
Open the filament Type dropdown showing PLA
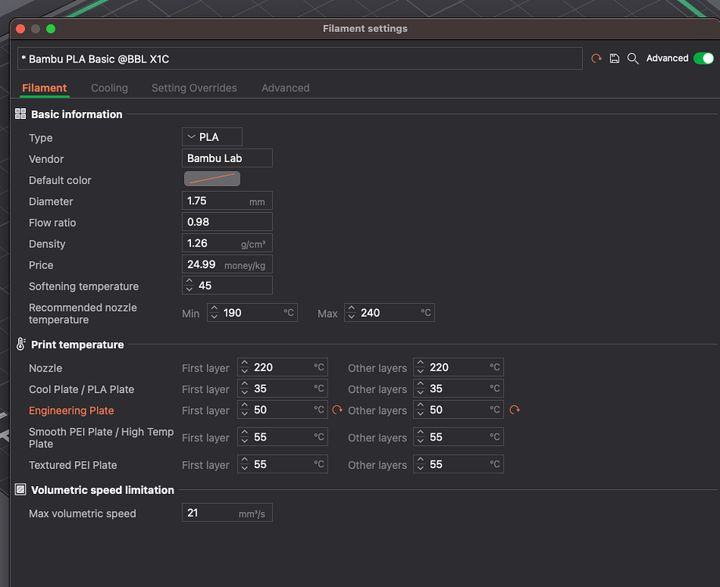pyautogui.click(x=212, y=137)
